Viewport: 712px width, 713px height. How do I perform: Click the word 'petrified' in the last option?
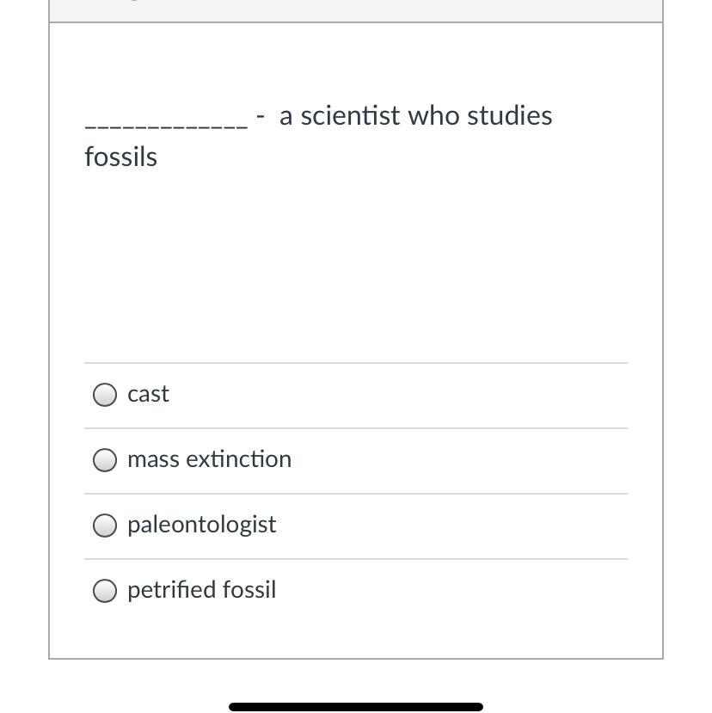click(x=171, y=590)
